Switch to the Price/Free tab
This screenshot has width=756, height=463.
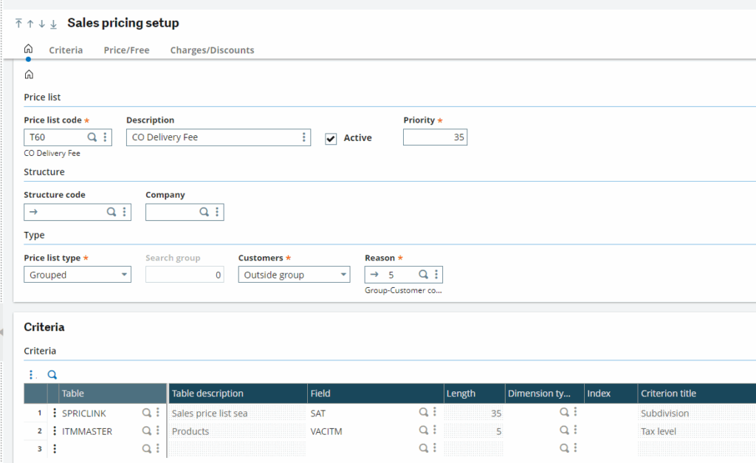click(126, 50)
